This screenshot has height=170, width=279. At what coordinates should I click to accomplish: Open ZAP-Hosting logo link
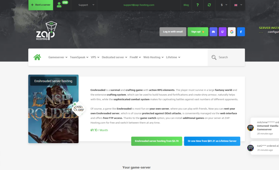(46, 31)
